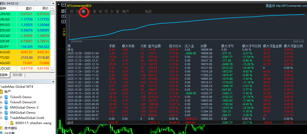
Task: Switch to the 日 daily tab
Action: [x=77, y=12]
